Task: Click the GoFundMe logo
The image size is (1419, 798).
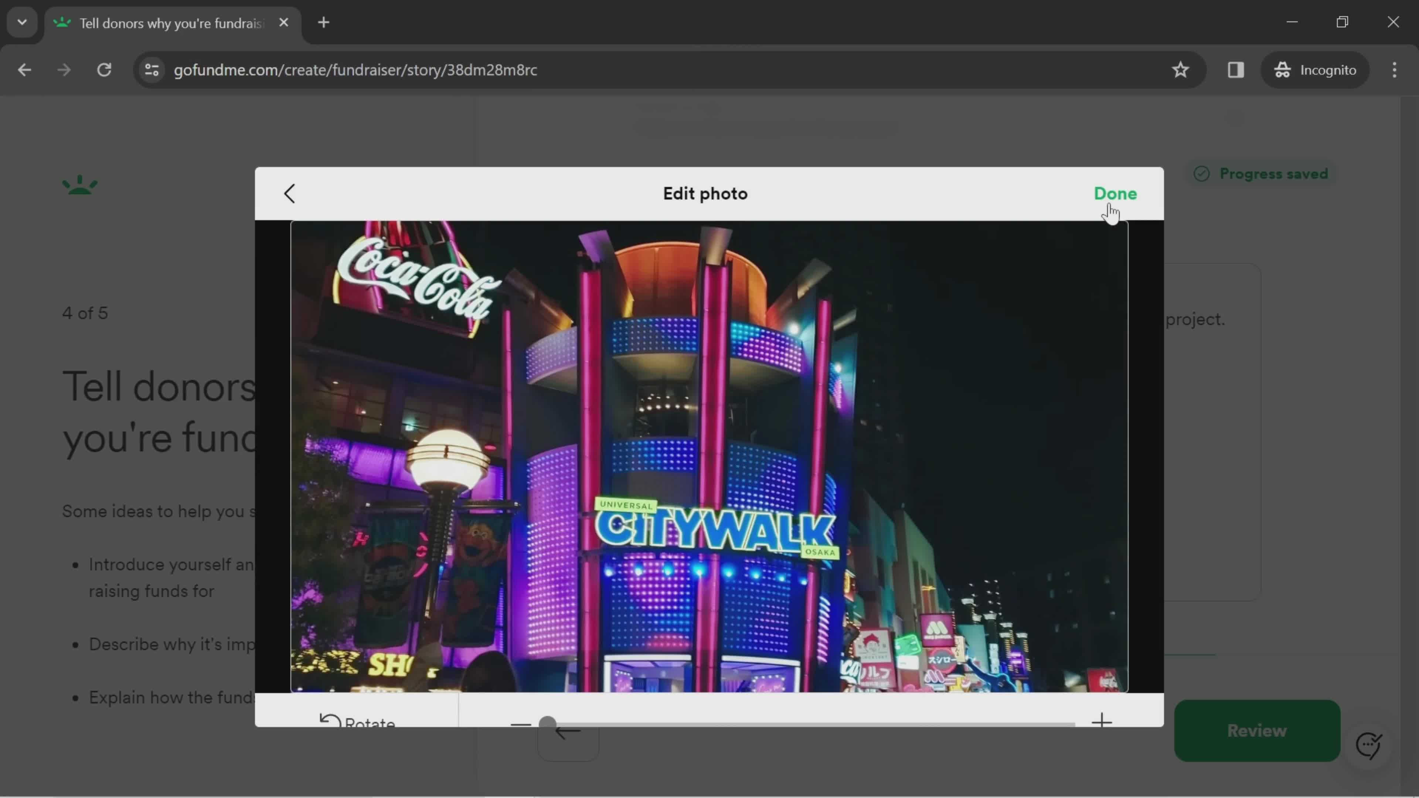Action: coord(80,184)
